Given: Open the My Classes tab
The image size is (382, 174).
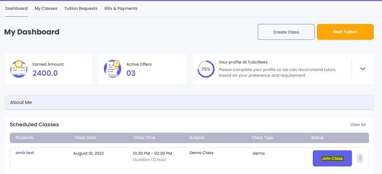Looking at the screenshot, I should pyautogui.click(x=46, y=9).
